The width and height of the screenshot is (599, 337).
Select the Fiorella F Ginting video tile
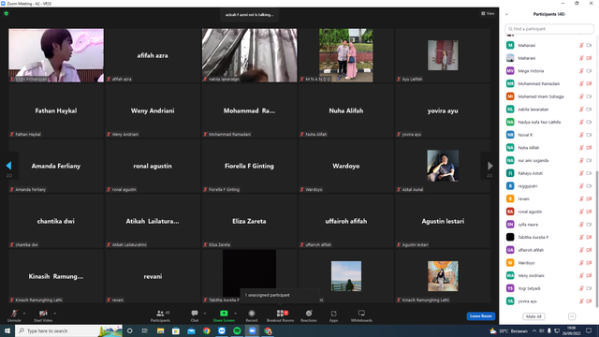[249, 166]
